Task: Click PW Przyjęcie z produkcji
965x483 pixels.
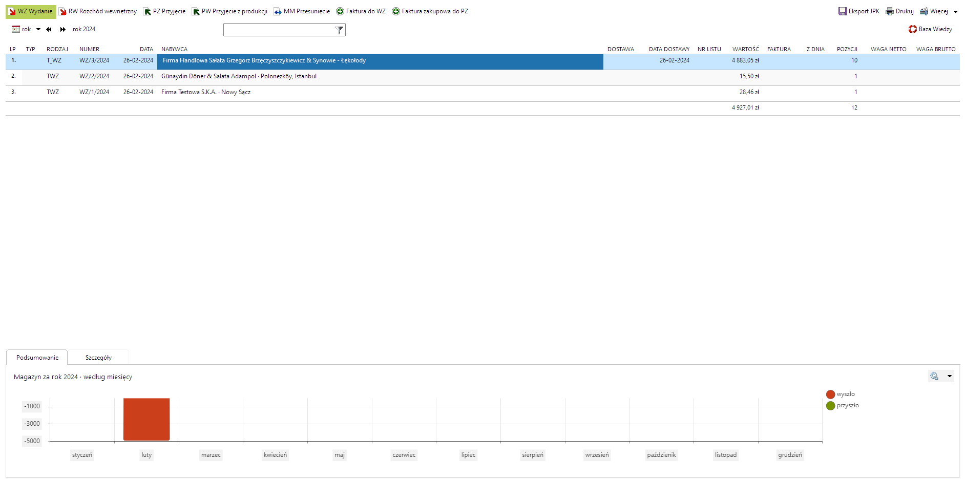Action: tap(229, 11)
